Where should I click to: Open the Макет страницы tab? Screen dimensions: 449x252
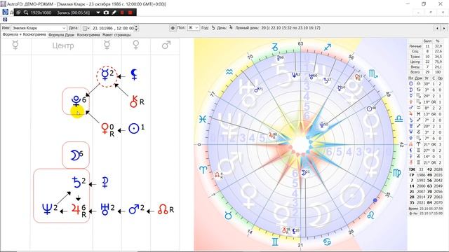click(x=116, y=35)
